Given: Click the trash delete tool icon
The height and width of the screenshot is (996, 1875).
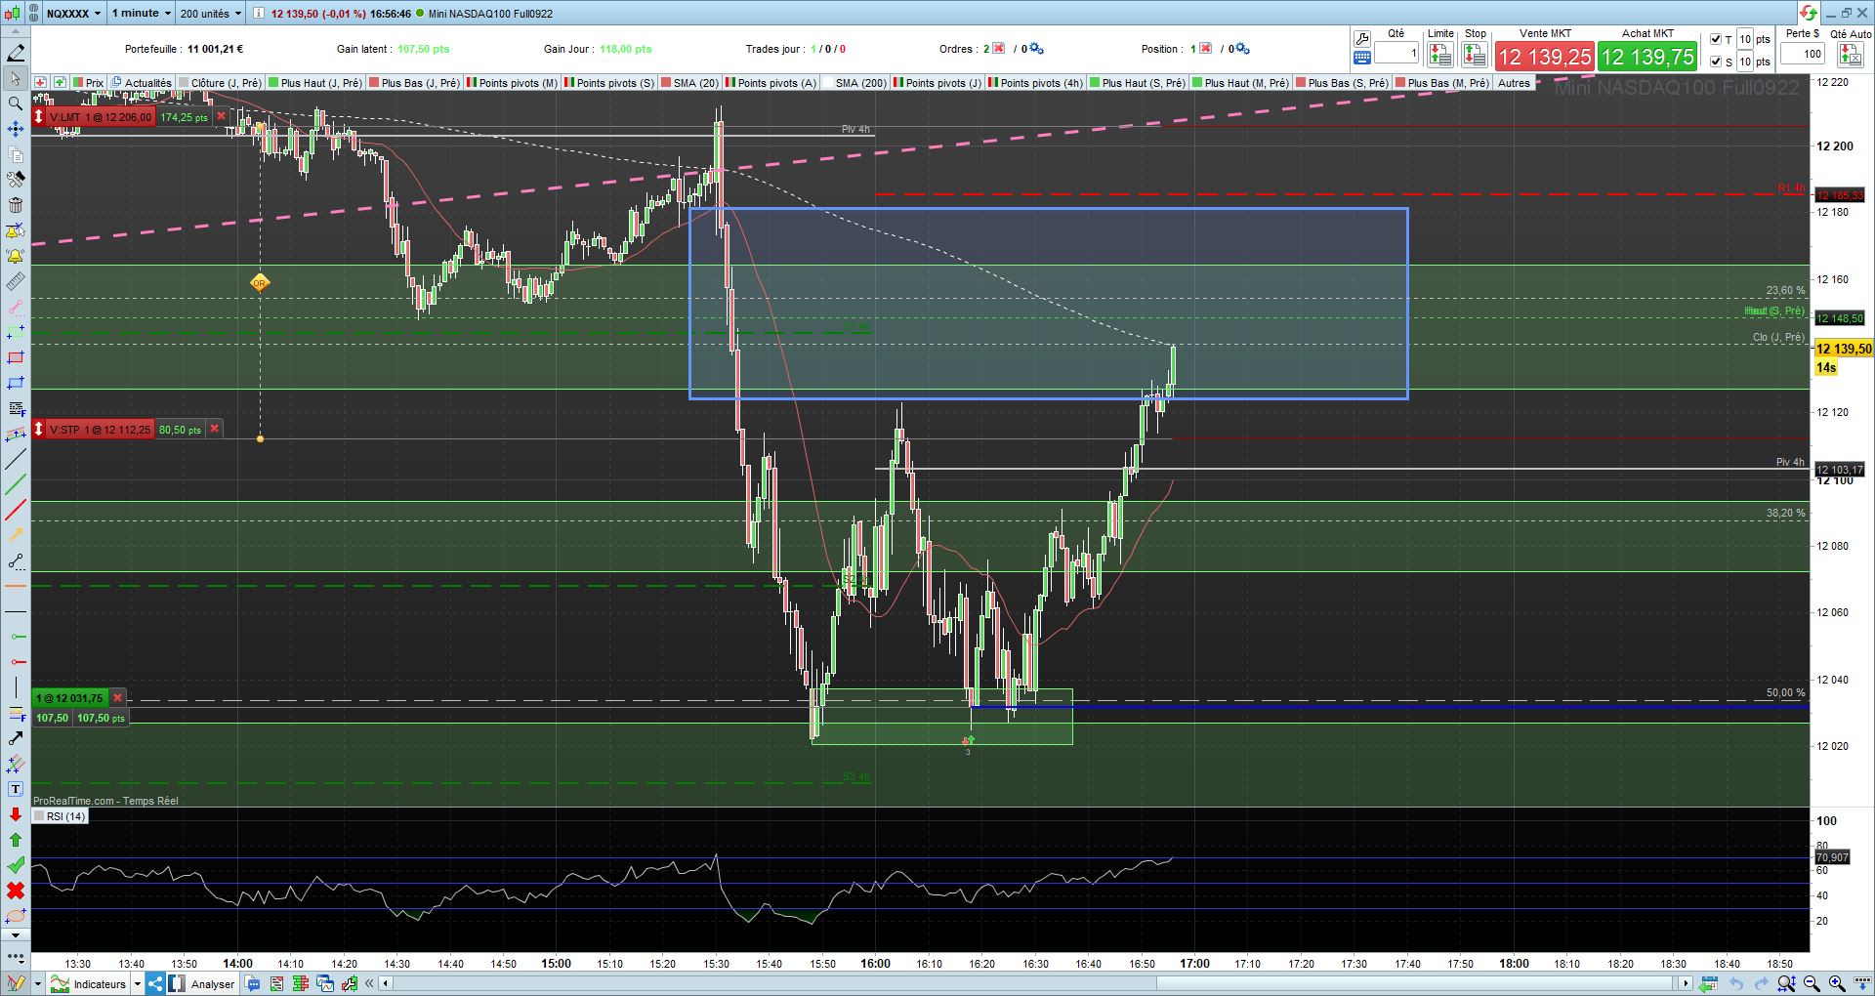Looking at the screenshot, I should pyautogui.click(x=16, y=205).
